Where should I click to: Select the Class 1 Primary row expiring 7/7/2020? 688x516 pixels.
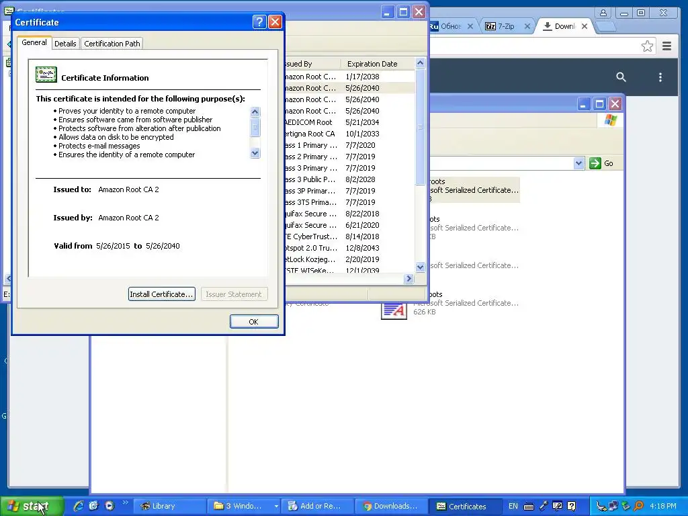(349, 145)
